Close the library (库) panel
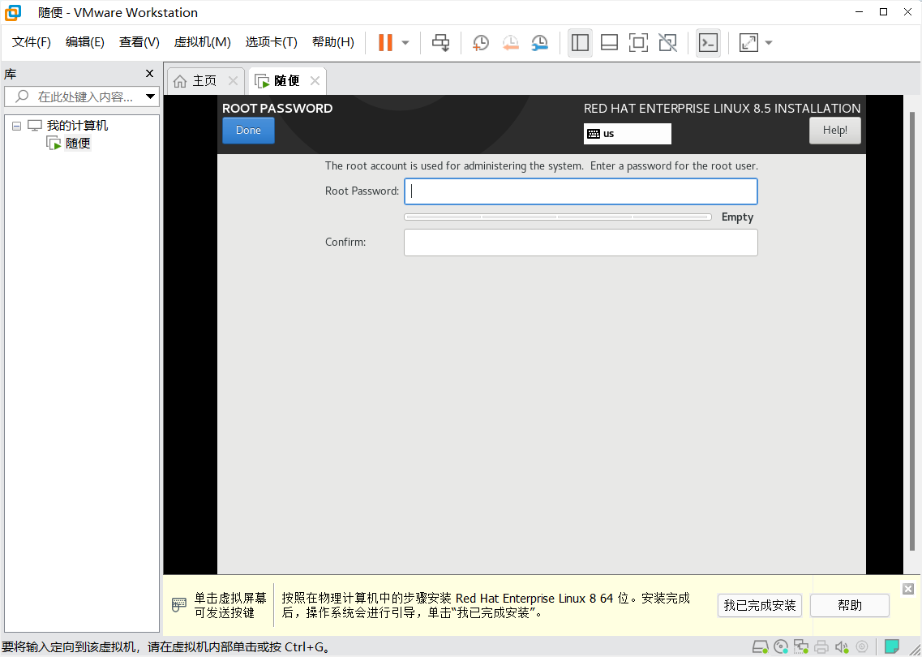This screenshot has width=922, height=657. 149,74
